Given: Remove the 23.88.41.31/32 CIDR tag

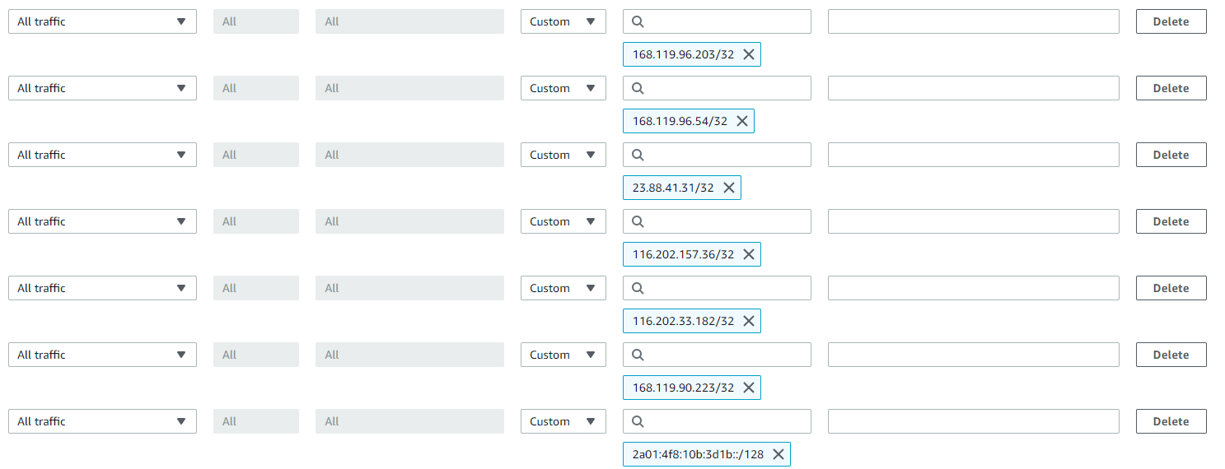Looking at the screenshot, I should tap(729, 188).
